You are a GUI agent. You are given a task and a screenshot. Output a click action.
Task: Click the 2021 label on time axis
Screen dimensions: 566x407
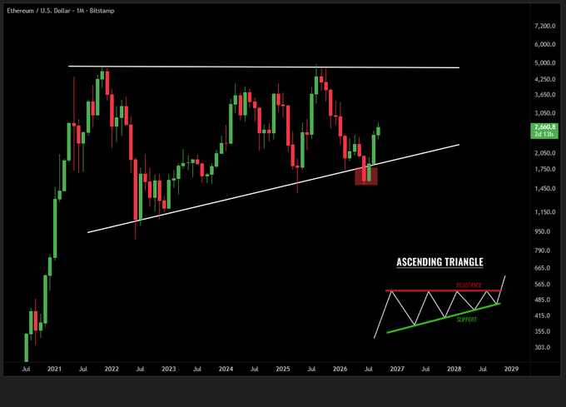54,369
